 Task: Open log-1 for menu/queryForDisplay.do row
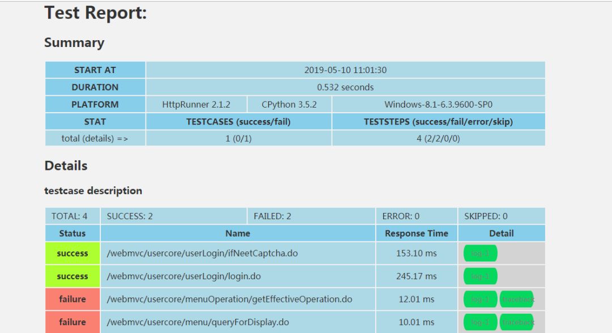tap(480, 322)
